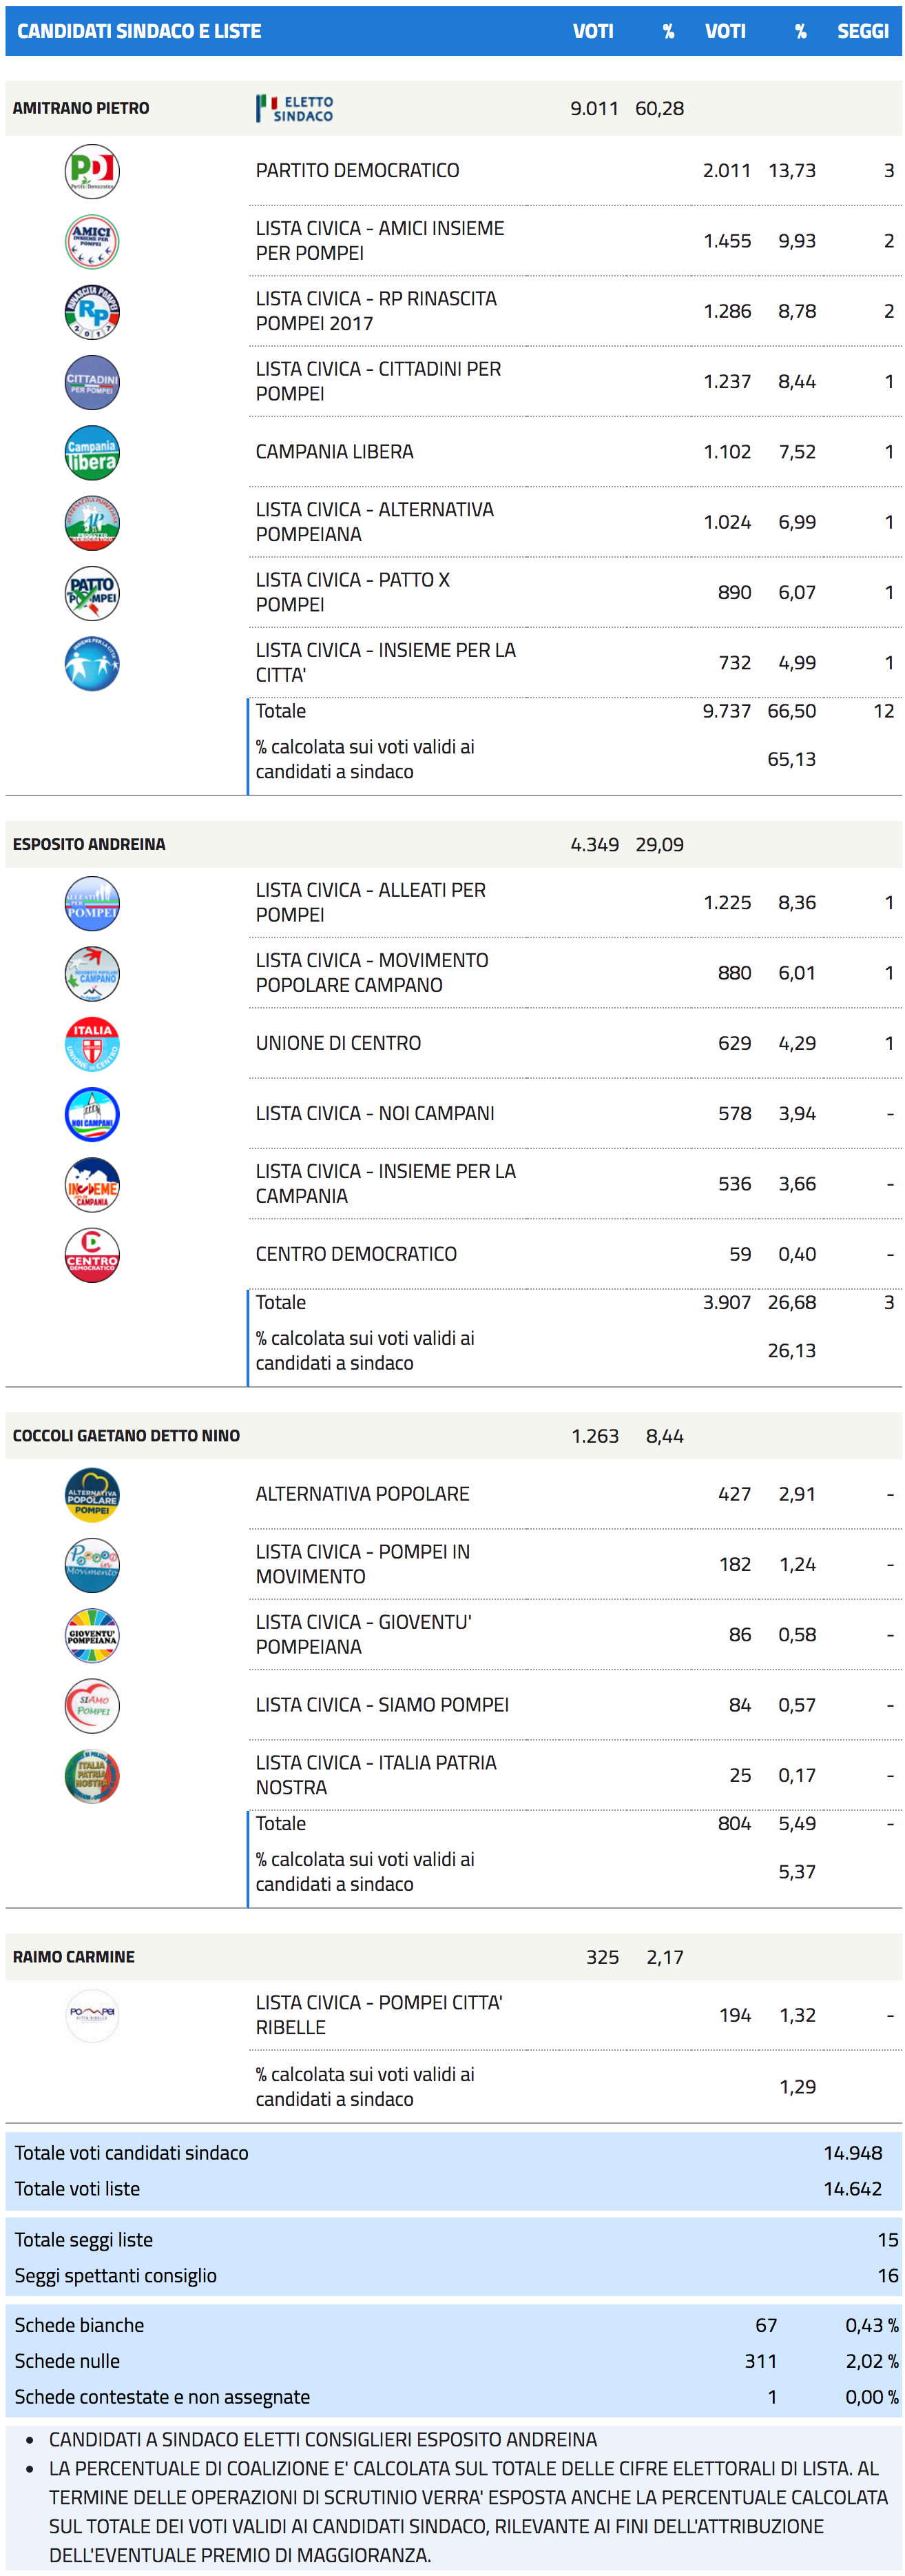This screenshot has width=905, height=2576.
Task: Open the Coccoli Gaetano detto Nino section
Action: [x=126, y=1435]
